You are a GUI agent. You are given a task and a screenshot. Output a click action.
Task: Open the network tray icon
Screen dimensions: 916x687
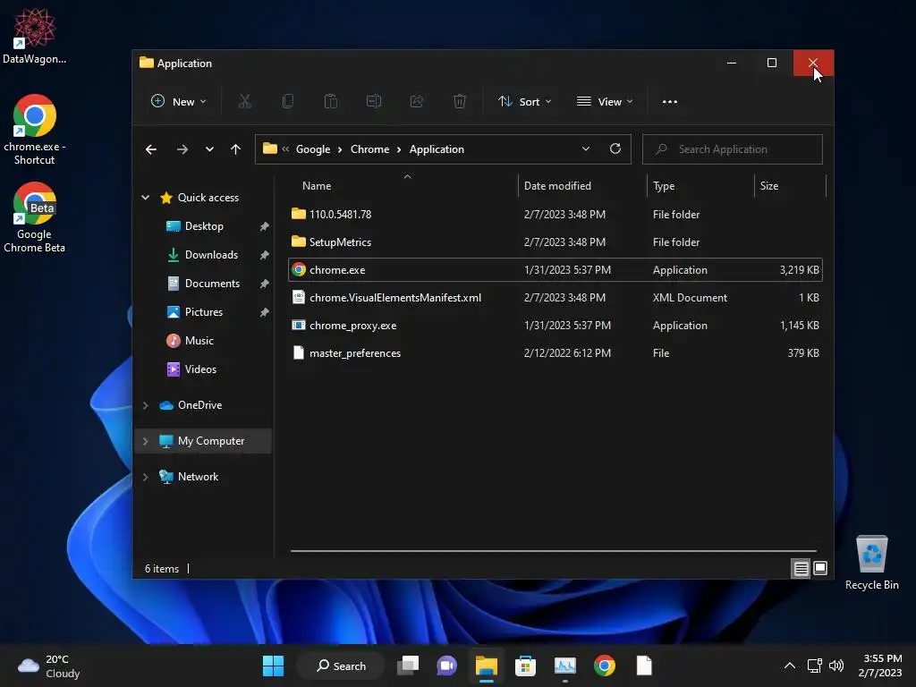(814, 666)
